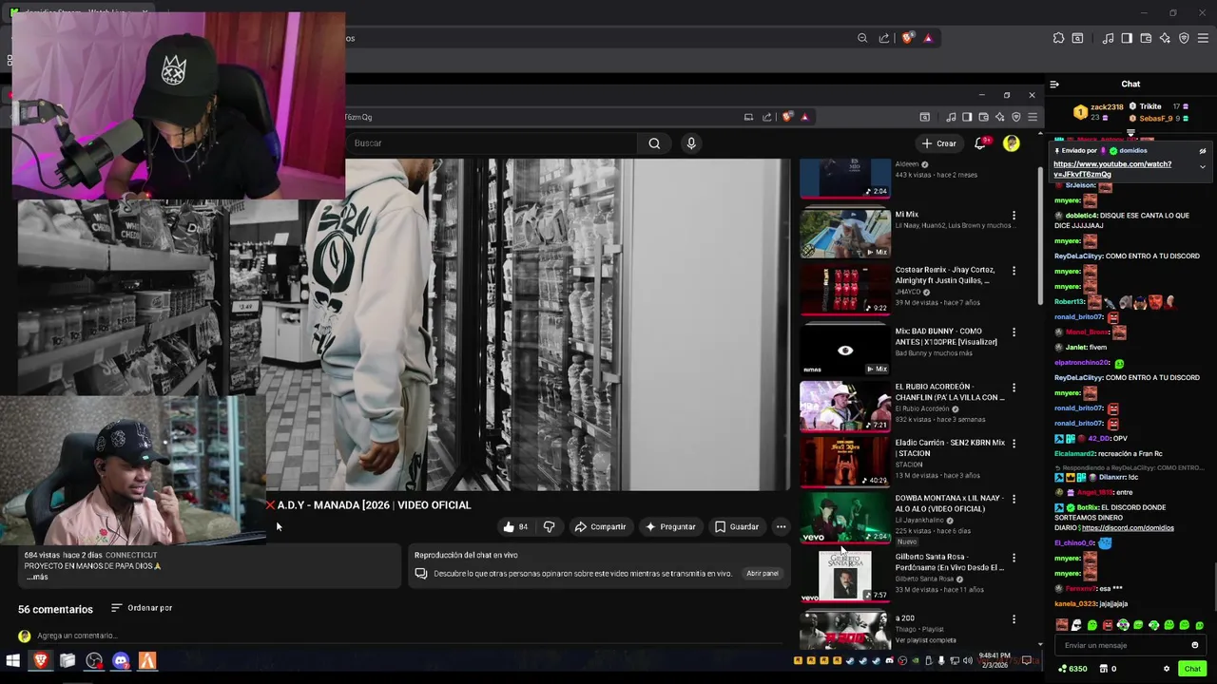Image resolution: width=1217 pixels, height=684 pixels.
Task: Click the Crear create button
Action: point(938,143)
